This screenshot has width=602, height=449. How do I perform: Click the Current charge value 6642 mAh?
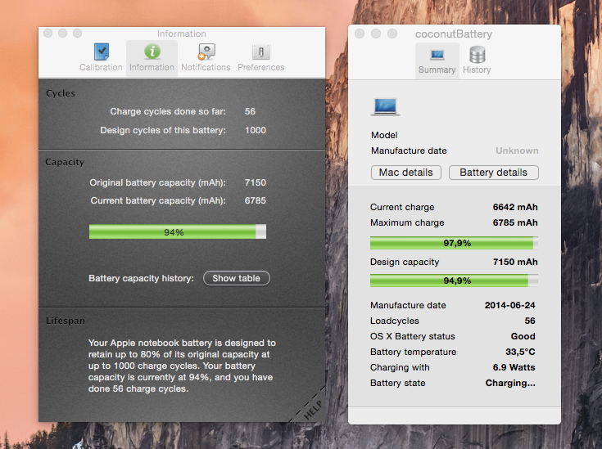coord(515,207)
